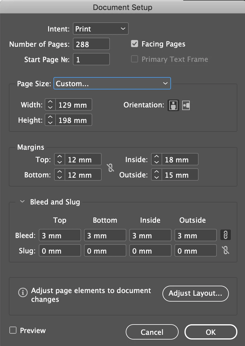Collapse the Bleed and Slug section
The height and width of the screenshot is (346, 245).
point(22,202)
